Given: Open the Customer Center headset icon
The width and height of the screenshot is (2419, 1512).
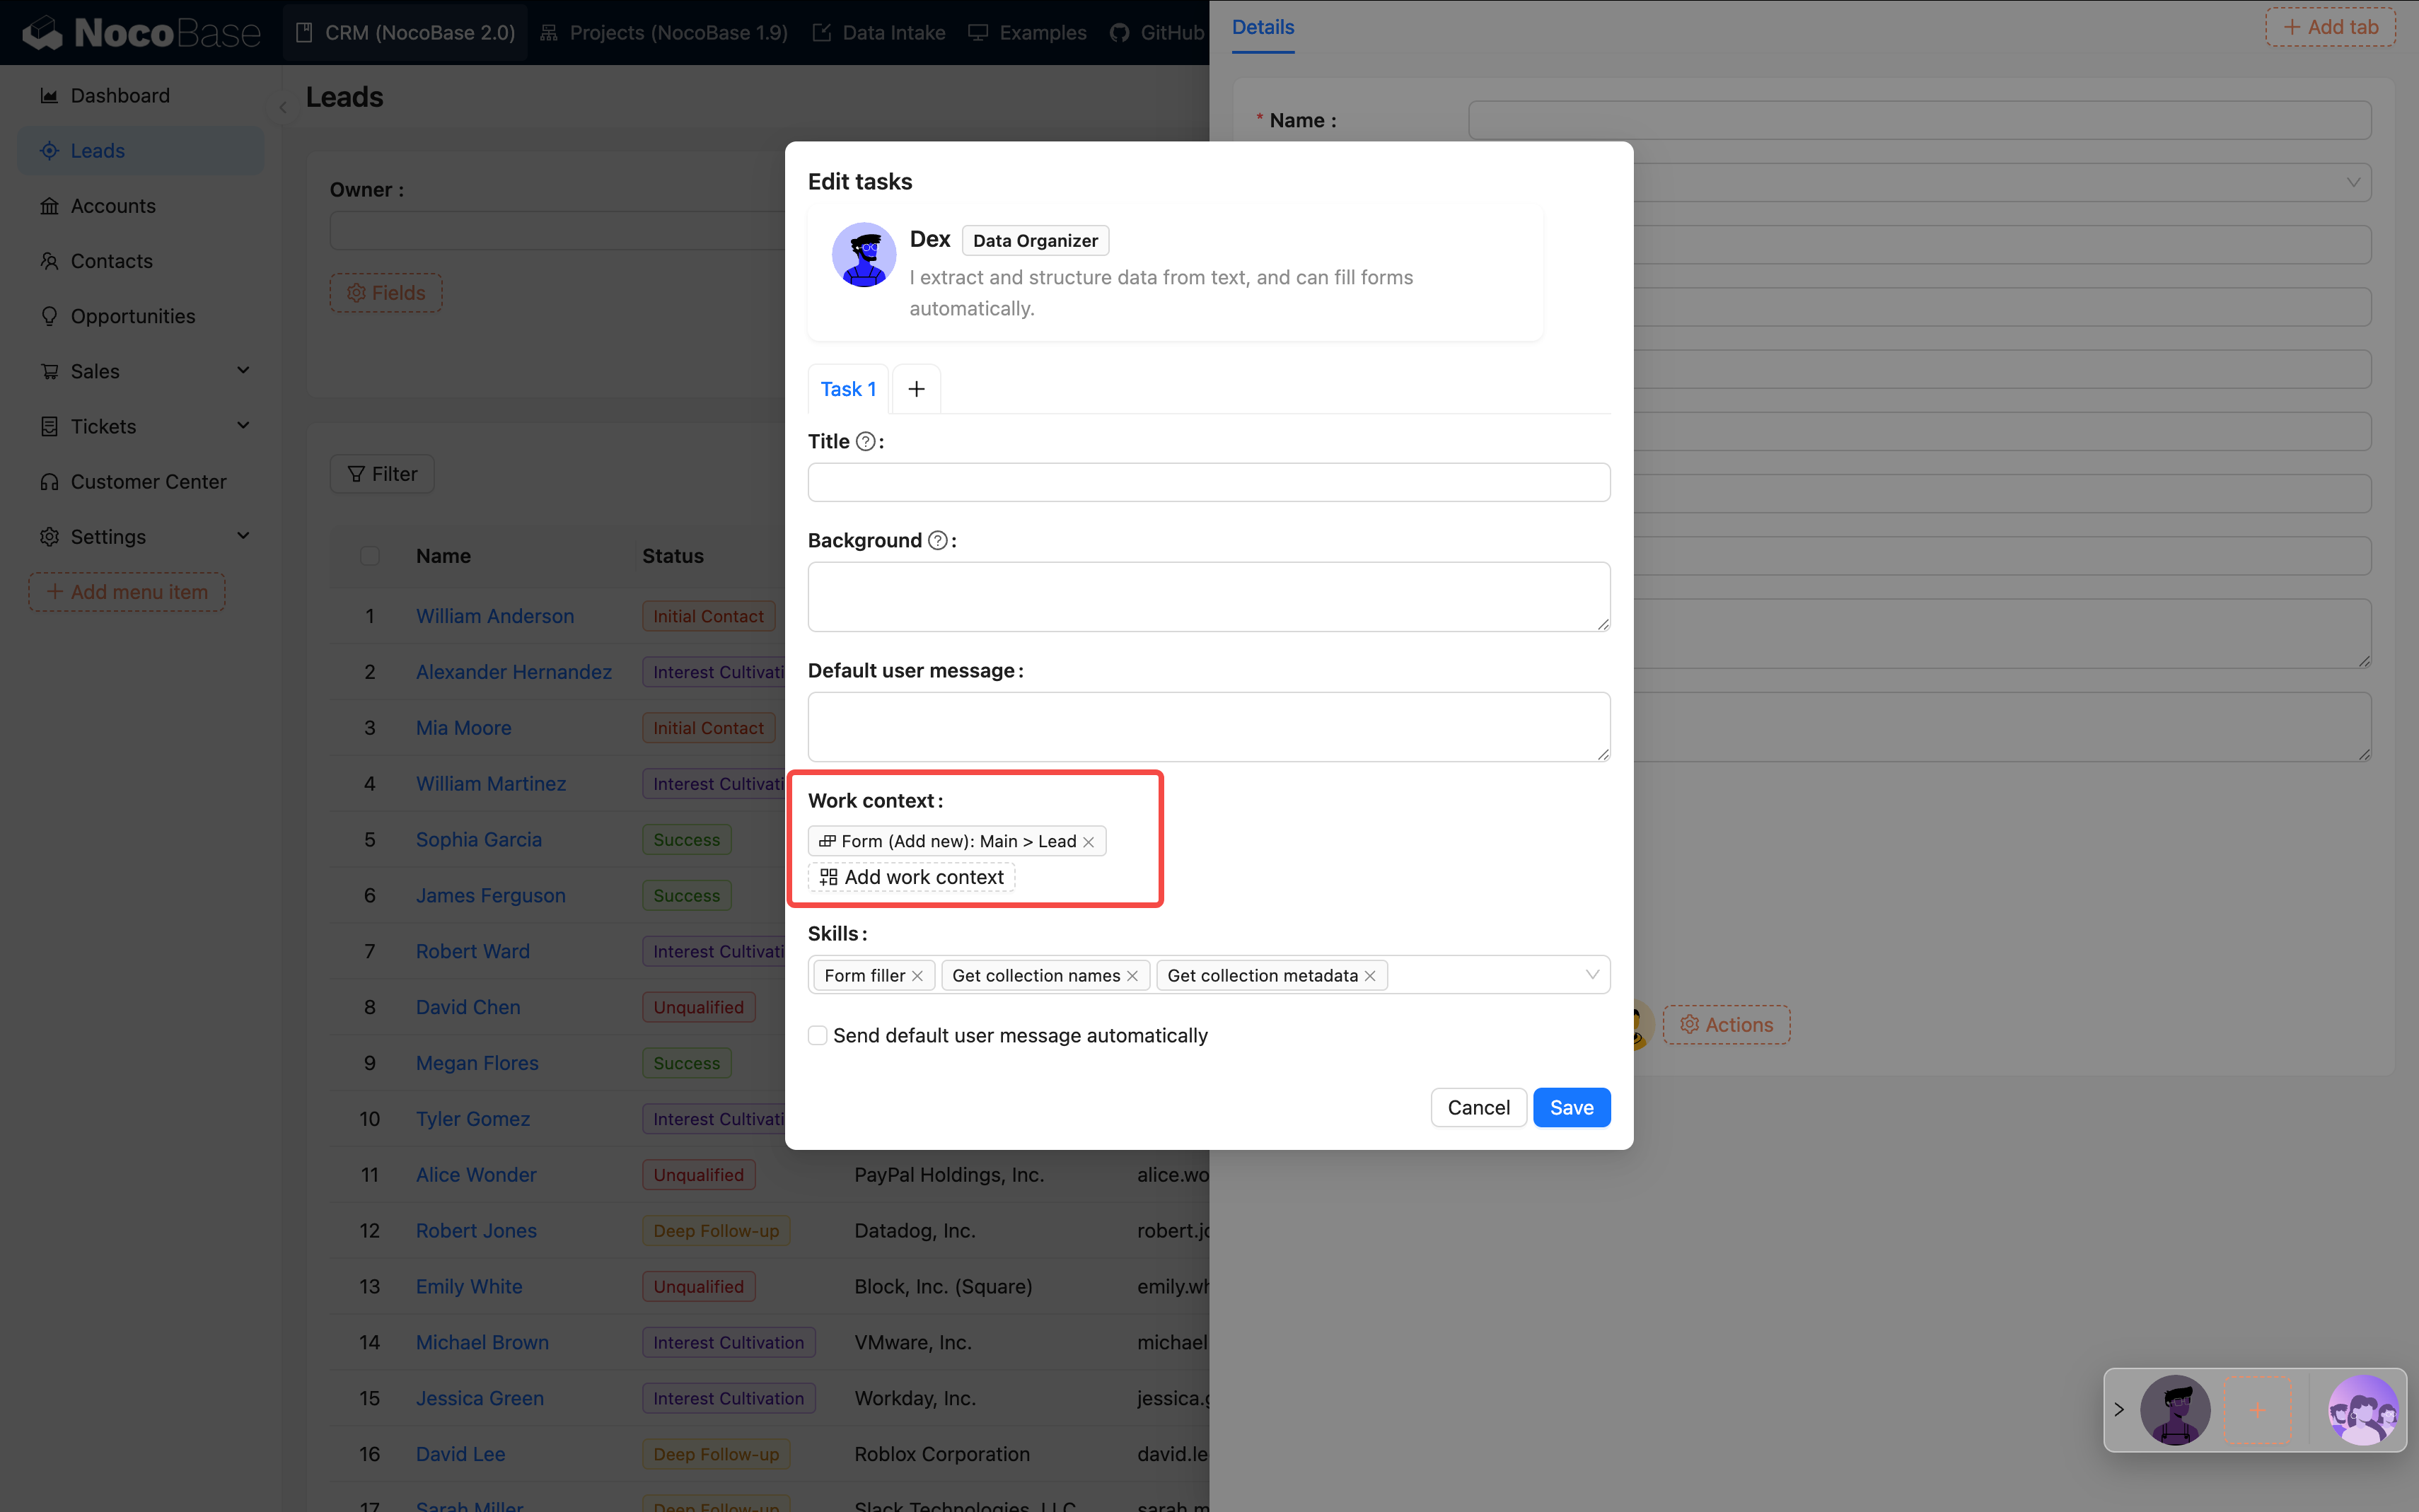Looking at the screenshot, I should coord(50,482).
